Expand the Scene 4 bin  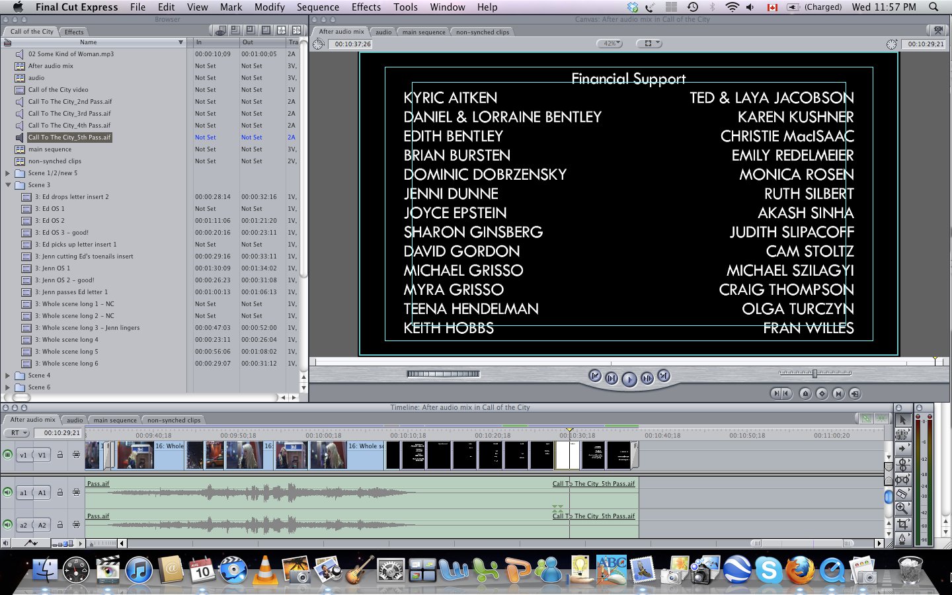(8, 376)
